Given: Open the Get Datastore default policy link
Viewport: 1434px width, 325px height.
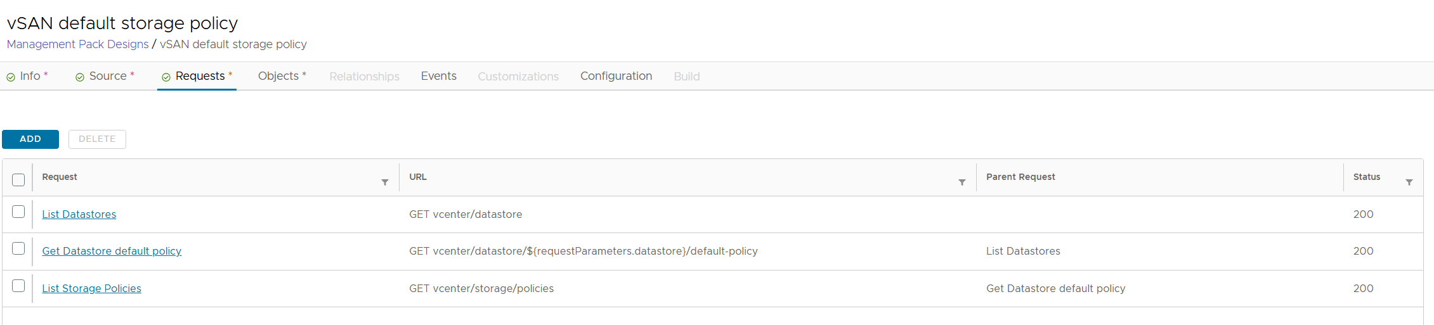Looking at the screenshot, I should pyautogui.click(x=112, y=252).
